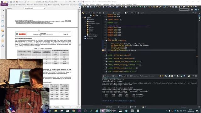Image resolution: width=201 pixels, height=113 pixels.
Task: Click the Eclipse Quick Access search field
Action: (184, 10)
